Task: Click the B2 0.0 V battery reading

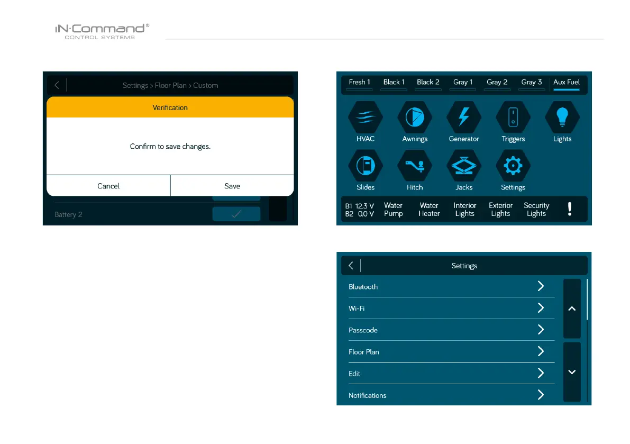Action: [x=359, y=214]
